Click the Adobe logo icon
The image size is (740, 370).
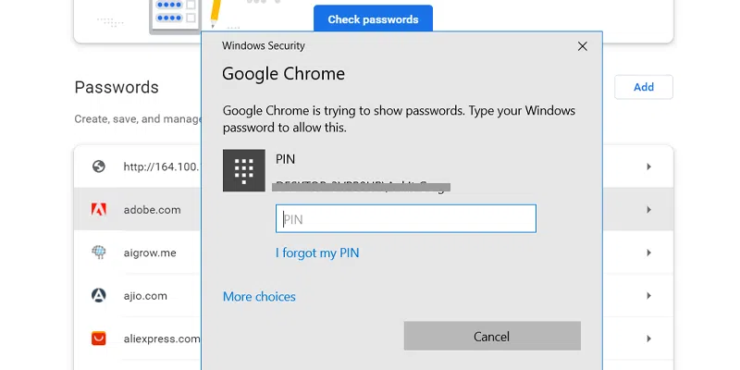coord(99,210)
